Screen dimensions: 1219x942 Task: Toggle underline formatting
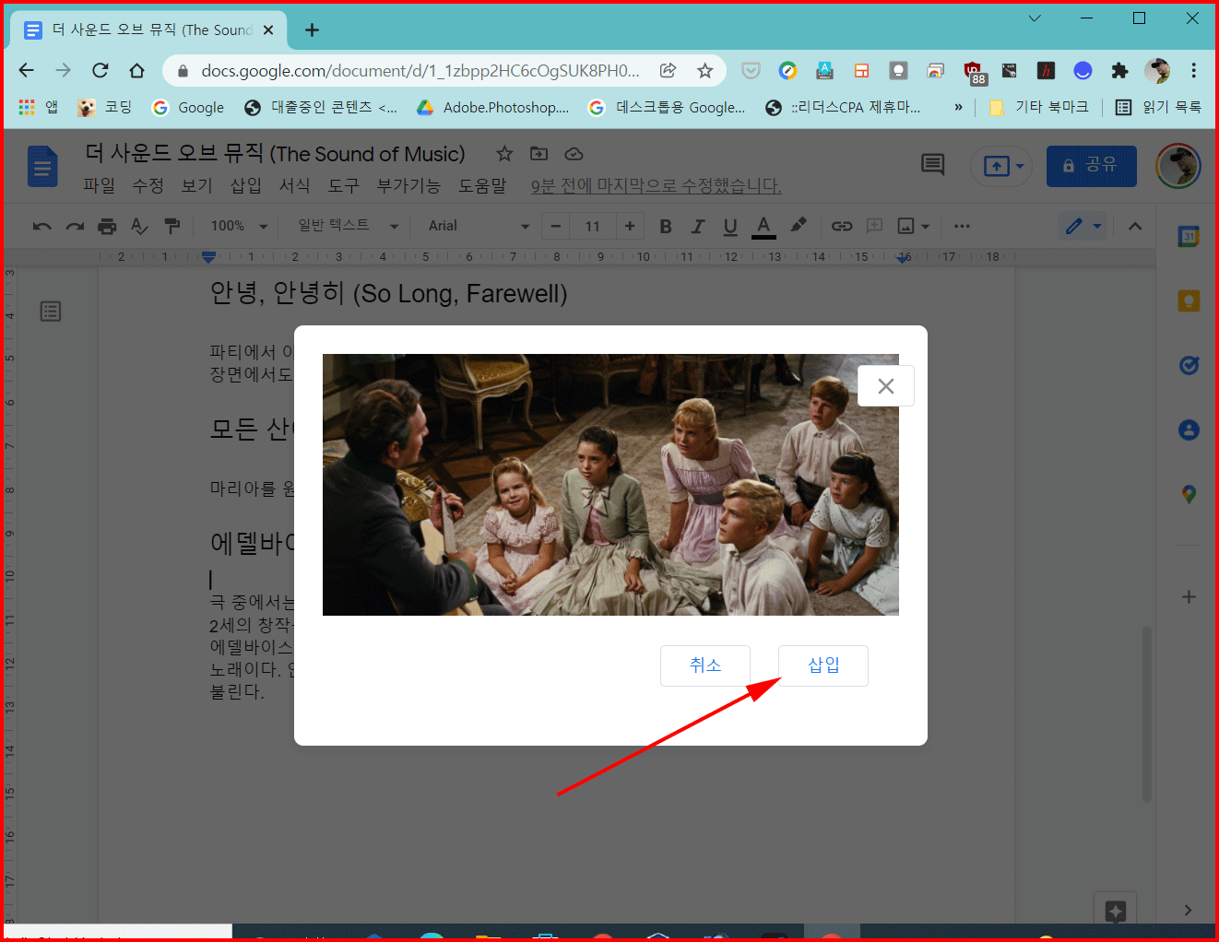pos(730,226)
